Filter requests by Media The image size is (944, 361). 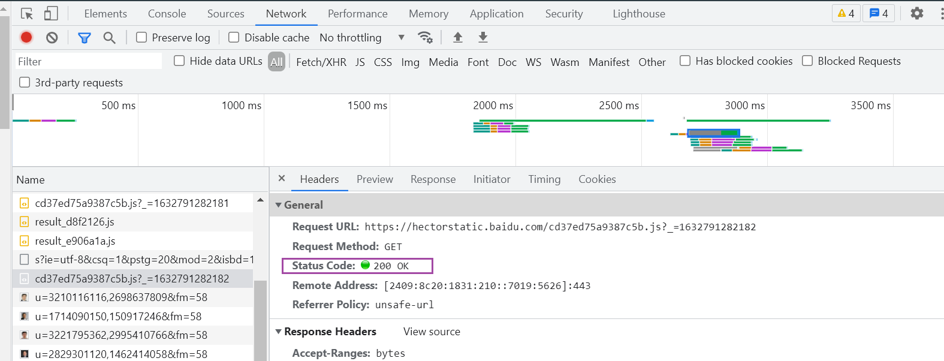pos(444,62)
